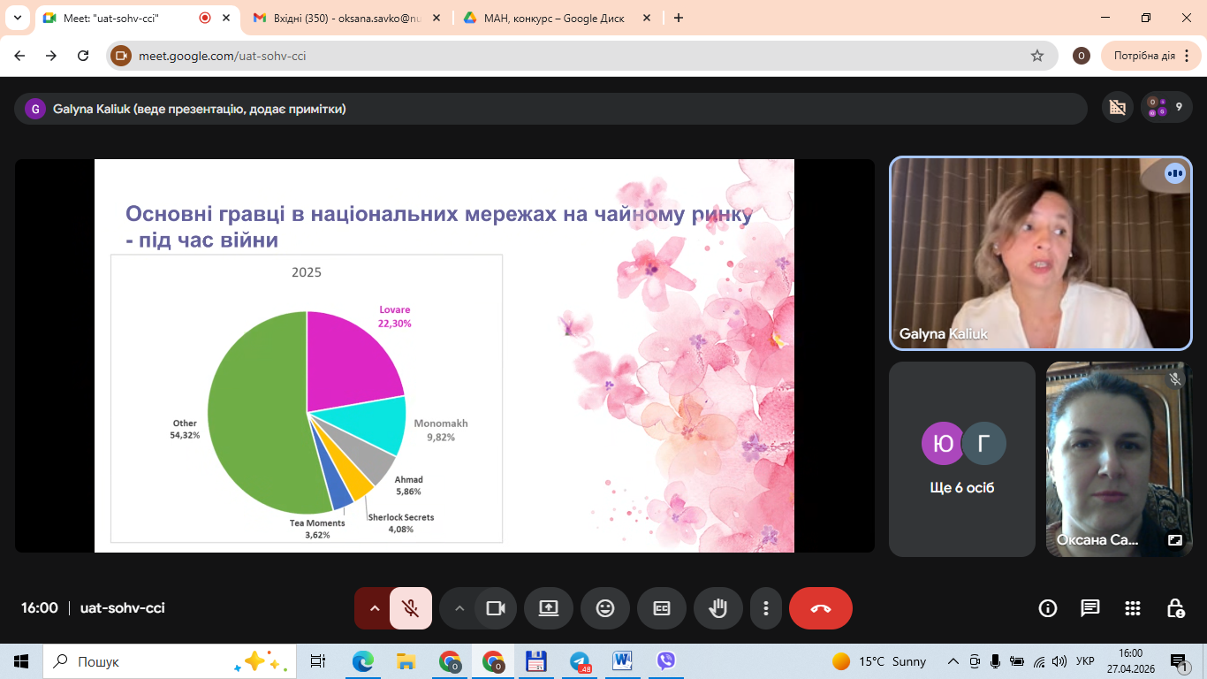
Task: Click the Galyna Kaliuk presenter banner
Action: [550, 109]
